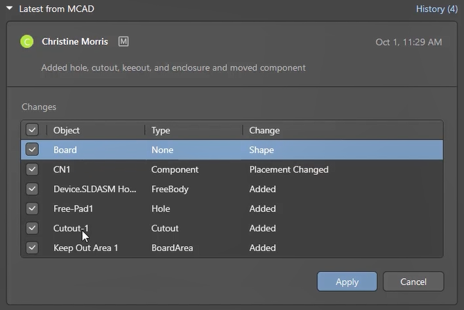
Task: Select the Free-Pad1 row name
Action: point(72,208)
